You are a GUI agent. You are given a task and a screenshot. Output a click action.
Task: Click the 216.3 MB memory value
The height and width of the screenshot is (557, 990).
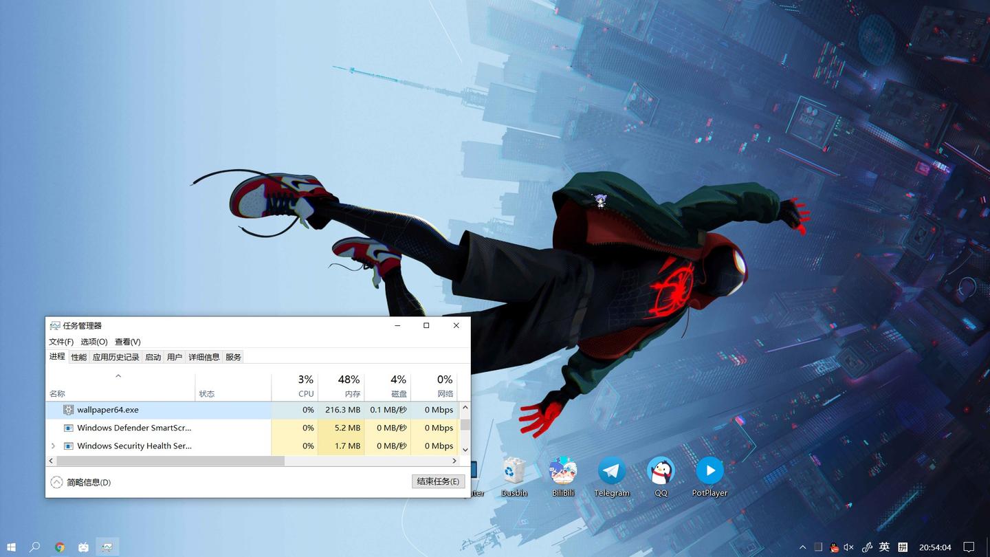pyautogui.click(x=342, y=410)
